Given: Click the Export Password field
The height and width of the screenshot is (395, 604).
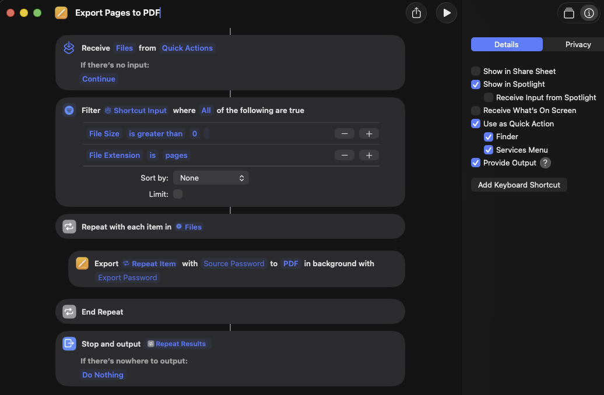Looking at the screenshot, I should 128,277.
